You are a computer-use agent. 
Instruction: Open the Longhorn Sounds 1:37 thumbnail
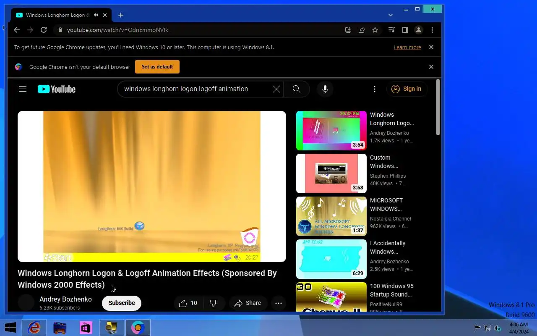(331, 216)
